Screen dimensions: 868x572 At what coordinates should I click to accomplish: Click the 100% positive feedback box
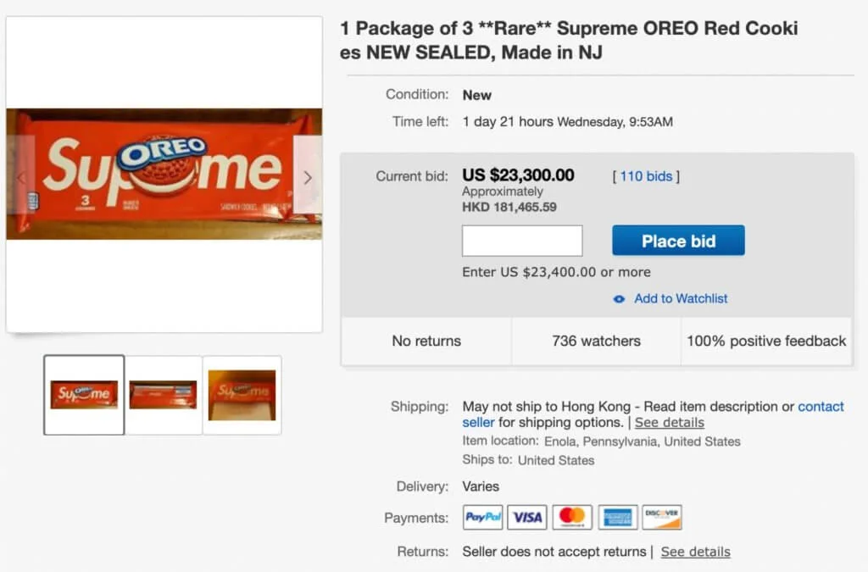(x=766, y=342)
